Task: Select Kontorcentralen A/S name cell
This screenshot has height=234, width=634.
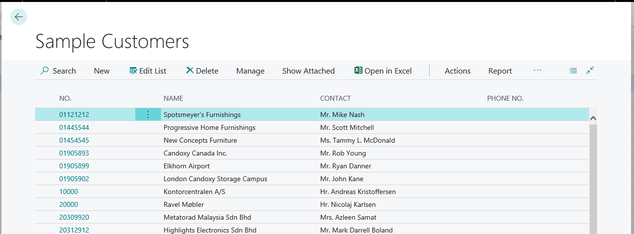Action: click(195, 192)
